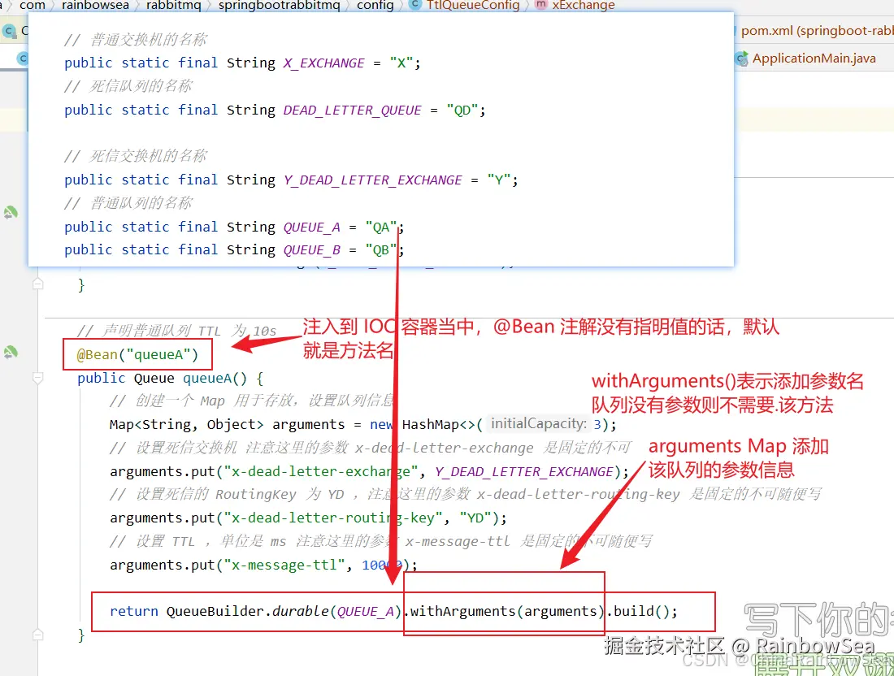The image size is (894, 676).
Task: Select the springbootrabbitmq breadcrumb
Action: click(280, 5)
